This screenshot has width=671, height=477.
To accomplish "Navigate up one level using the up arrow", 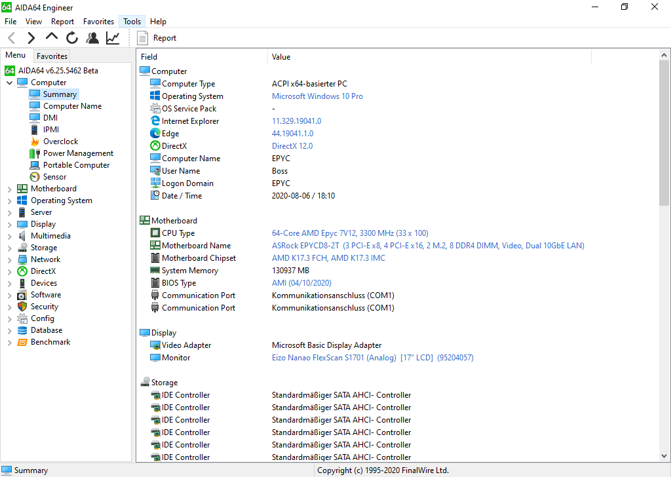I will (51, 37).
